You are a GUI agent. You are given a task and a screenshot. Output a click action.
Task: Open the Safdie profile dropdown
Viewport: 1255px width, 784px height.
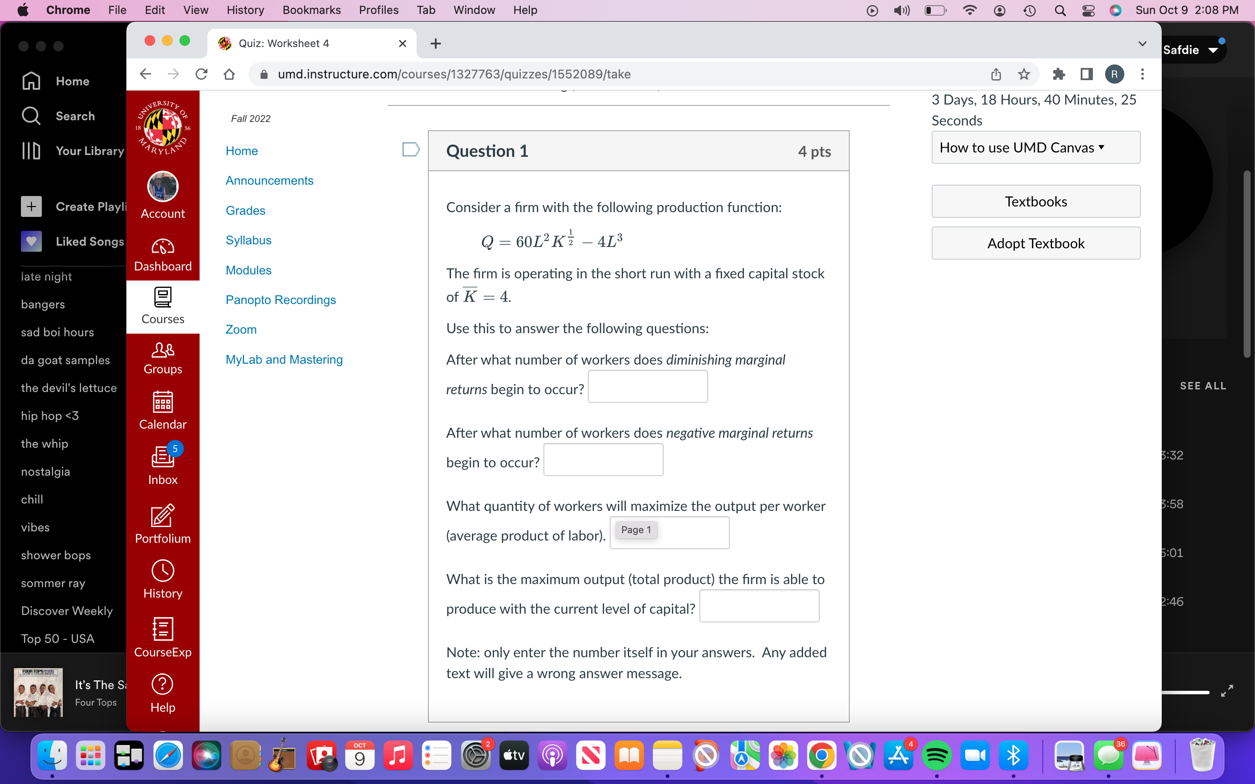pyautogui.click(x=1193, y=49)
